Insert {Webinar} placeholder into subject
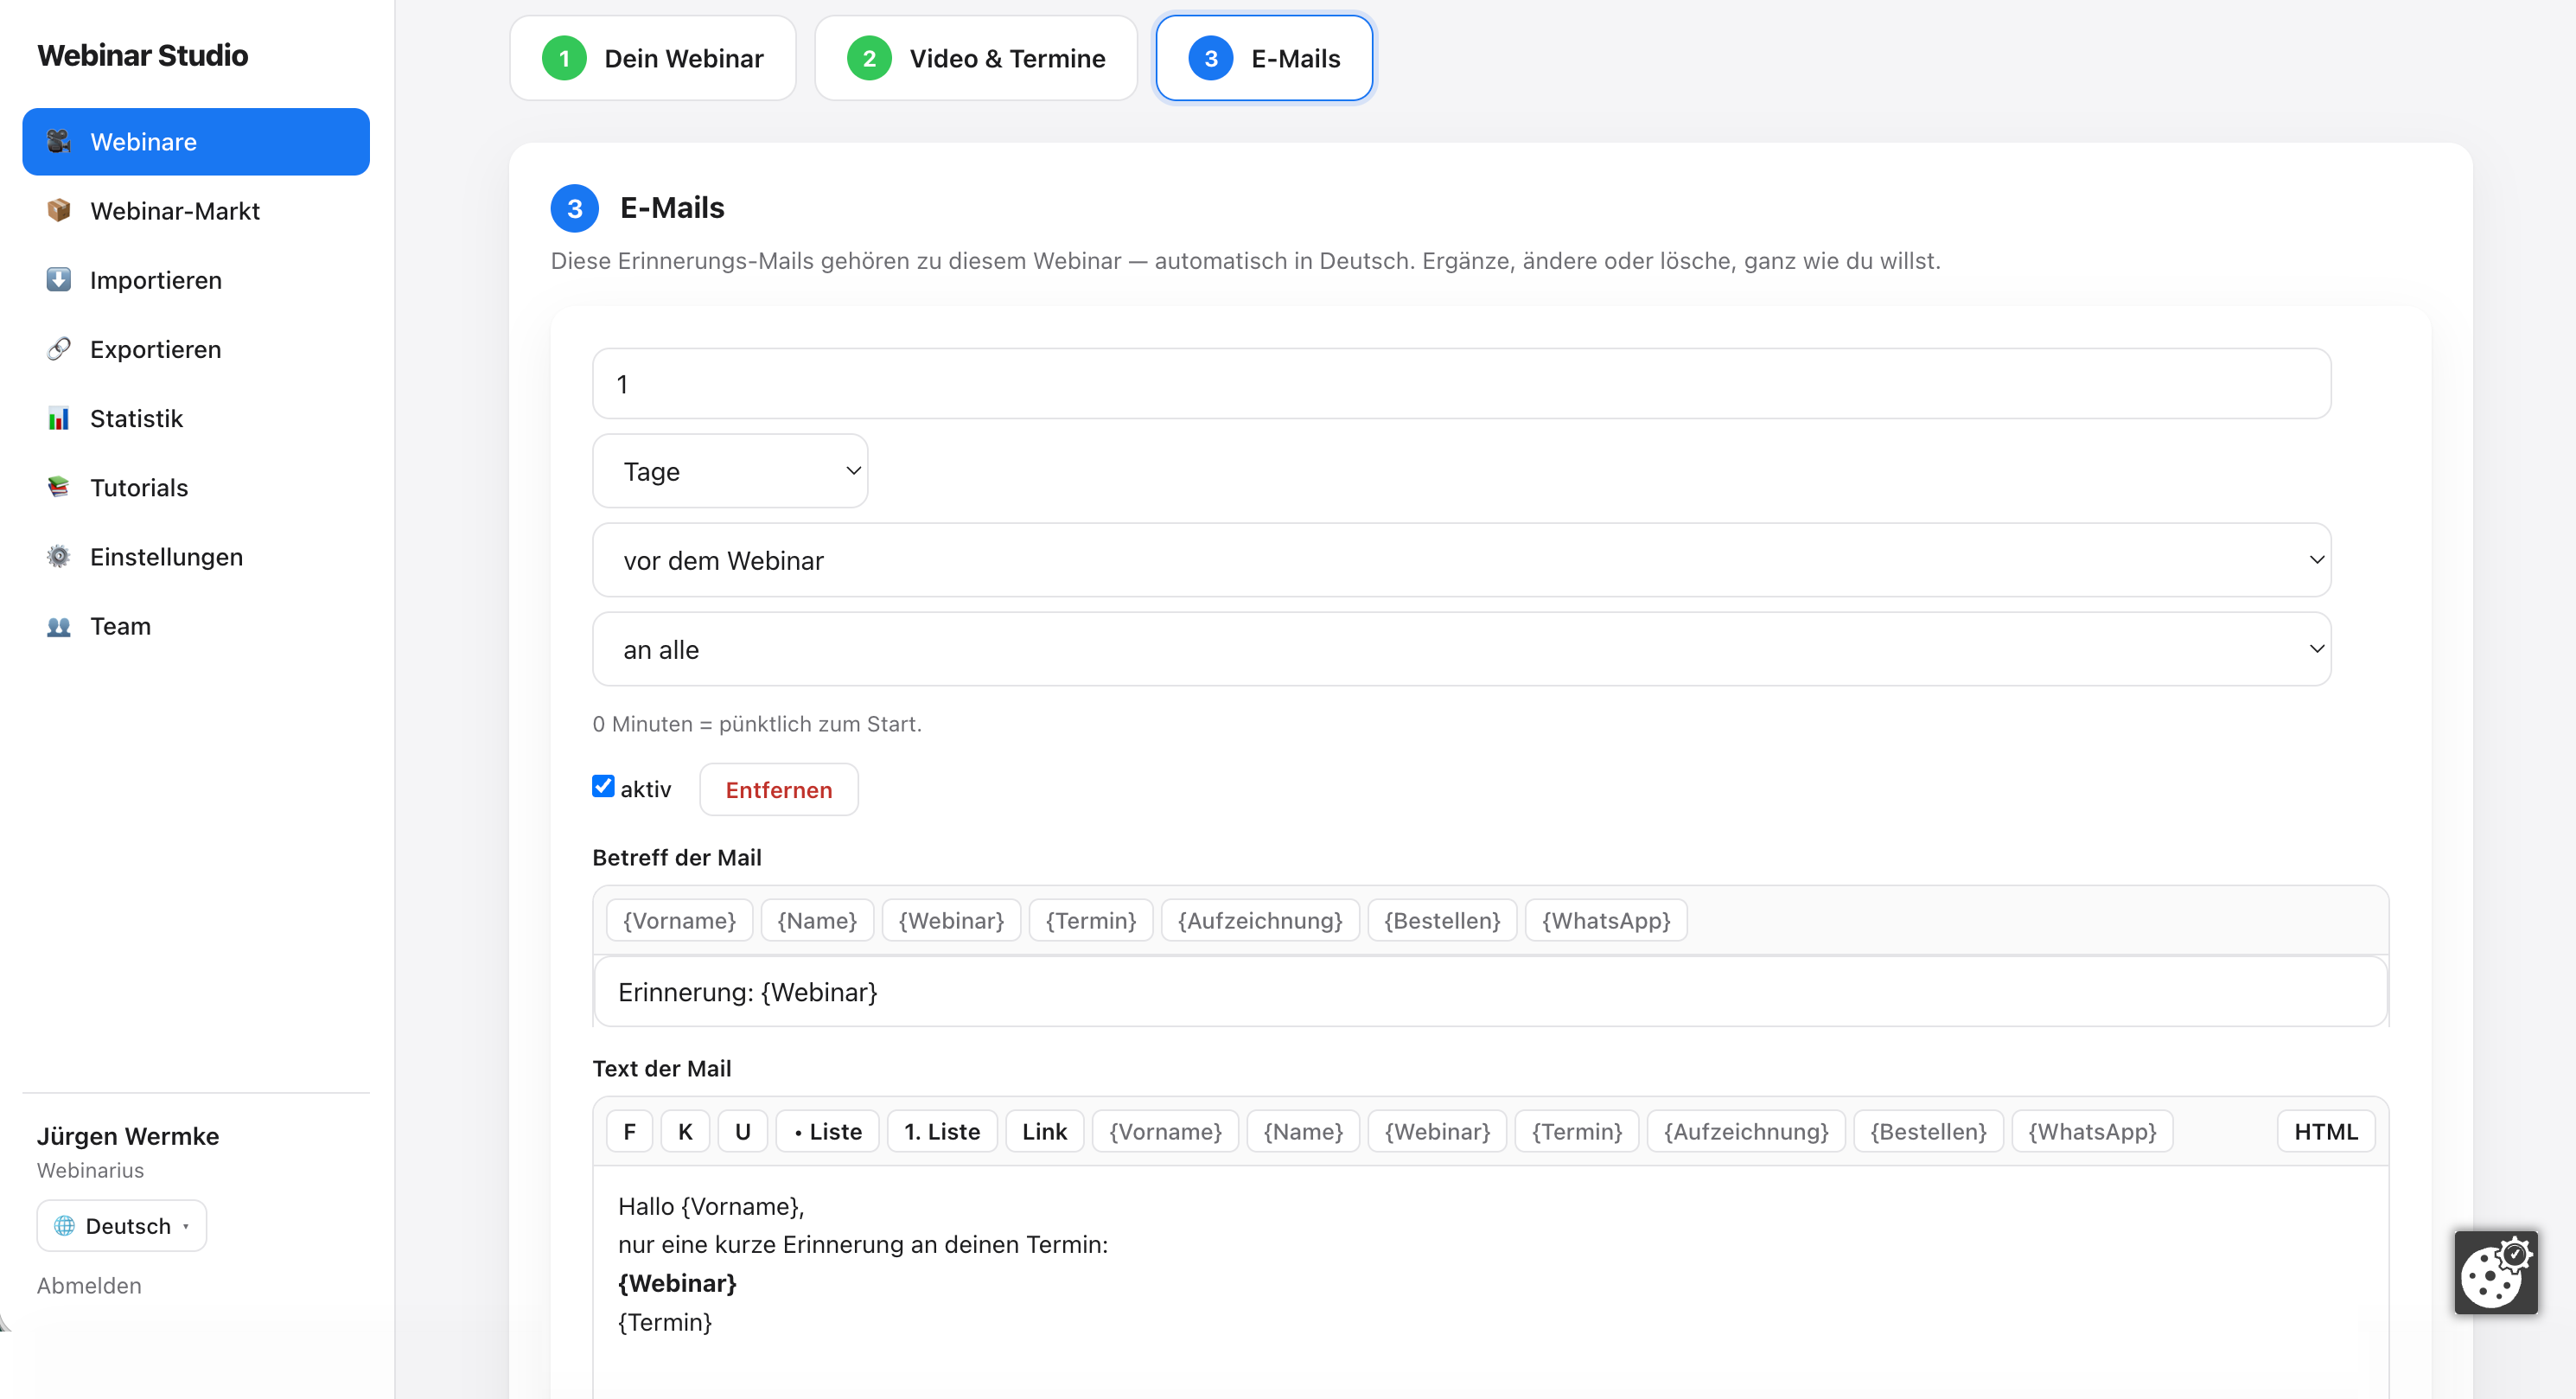 click(951, 920)
